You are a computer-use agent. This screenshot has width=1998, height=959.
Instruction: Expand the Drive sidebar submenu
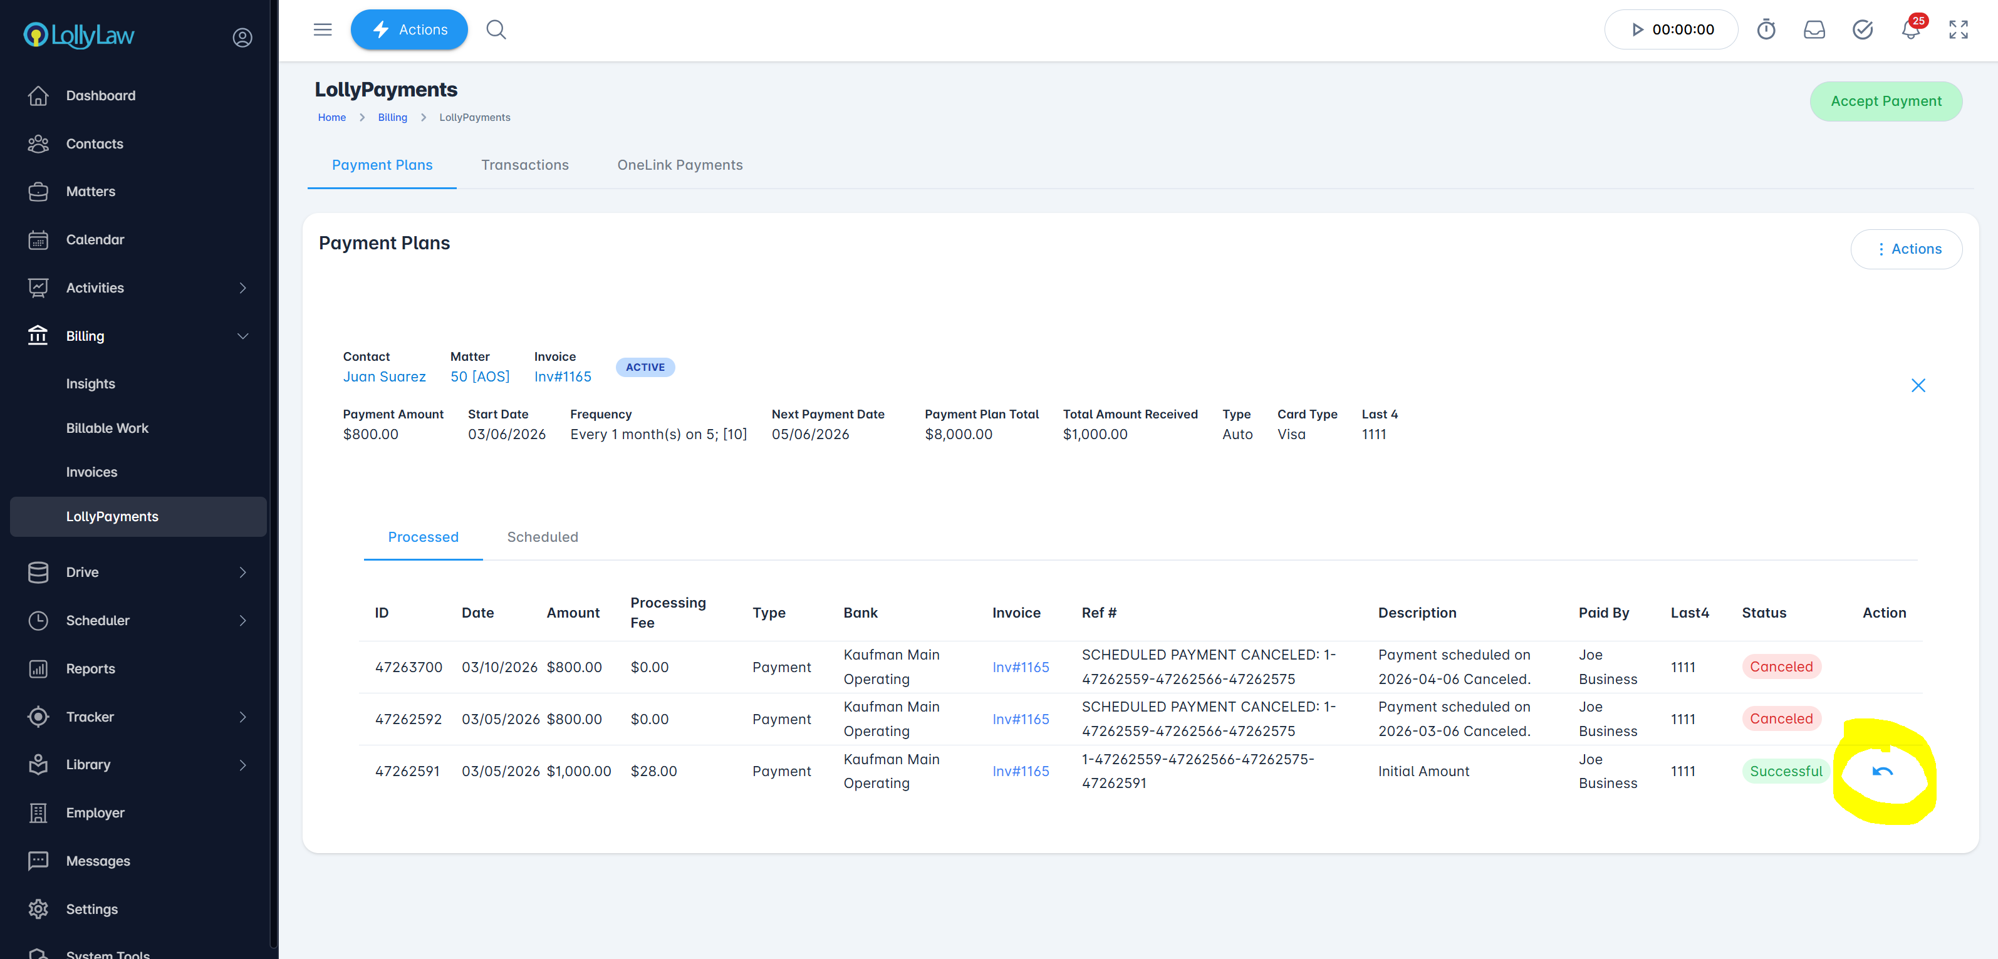[242, 572]
